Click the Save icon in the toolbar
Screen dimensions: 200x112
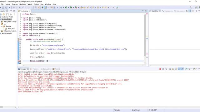3,7
